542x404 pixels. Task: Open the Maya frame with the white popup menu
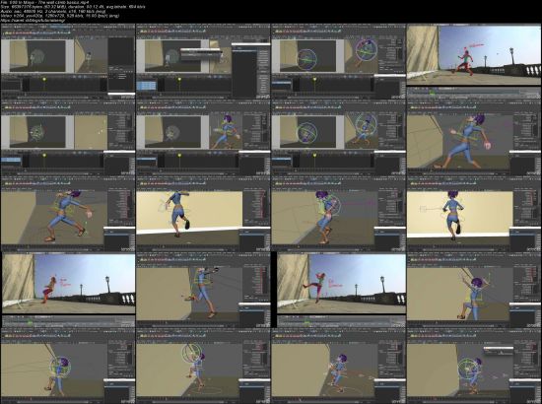[x=203, y=61]
